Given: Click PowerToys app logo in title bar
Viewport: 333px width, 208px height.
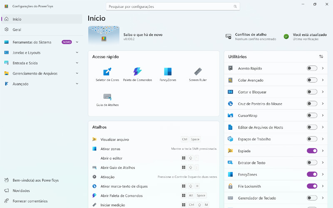Looking at the screenshot, I should click(6, 6).
